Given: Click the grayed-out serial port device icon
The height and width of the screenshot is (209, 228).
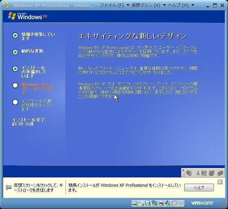Looking at the screenshot, I should tap(174, 203).
